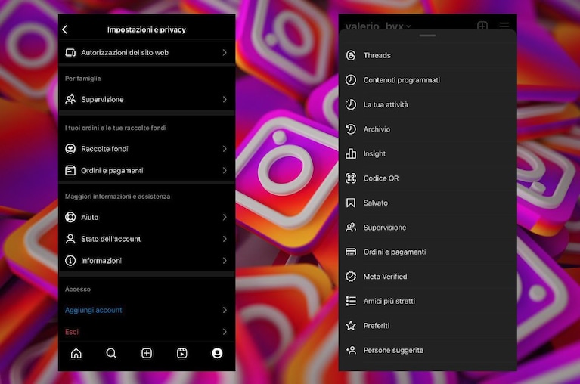Viewport: 580px width, 384px height.
Task: Click the Raccolte fondi label
Action: click(104, 149)
